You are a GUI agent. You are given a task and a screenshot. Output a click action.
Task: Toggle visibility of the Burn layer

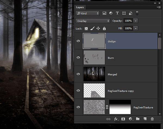click(79, 57)
